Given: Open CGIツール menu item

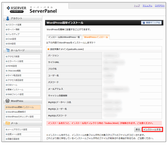Looking at the screenshot, I should click(23, 85).
